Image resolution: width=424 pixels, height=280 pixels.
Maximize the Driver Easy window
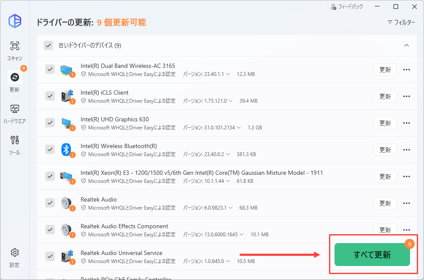[396, 7]
